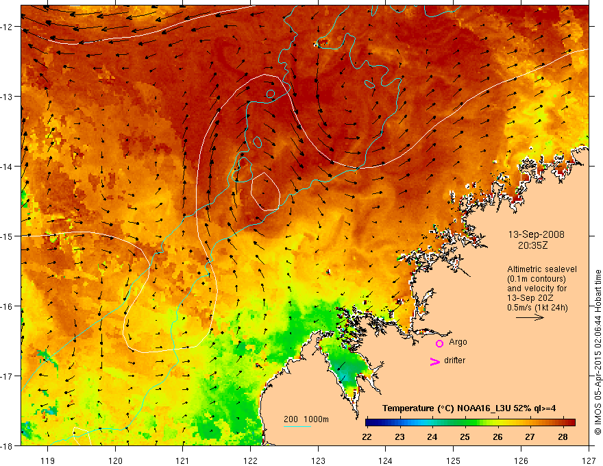Click the time label 20:35Z
This screenshot has height=466, width=603.
(532, 245)
